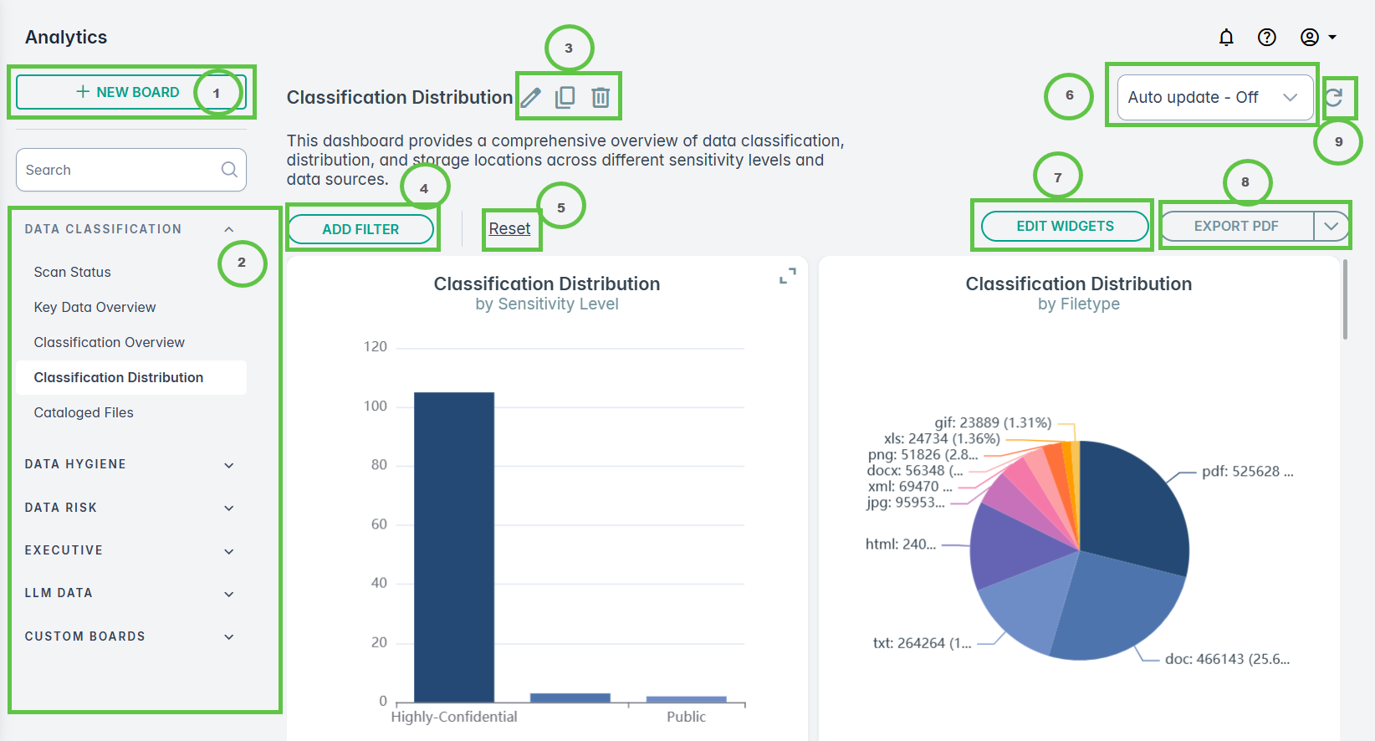Open the Auto update dropdown

pos(1214,98)
